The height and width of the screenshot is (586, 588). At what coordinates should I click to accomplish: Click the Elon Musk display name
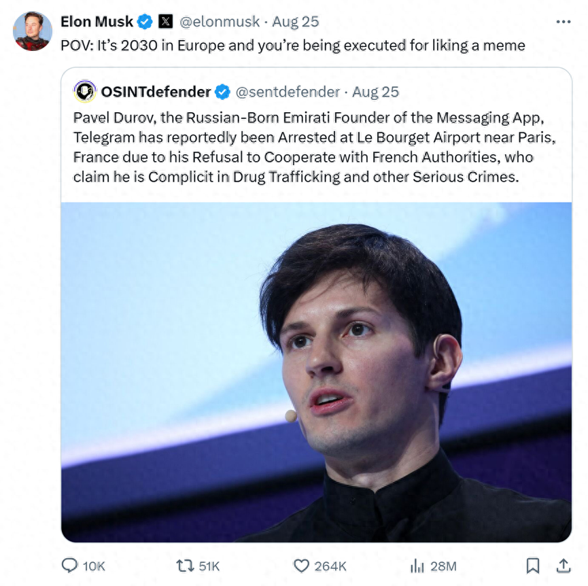97,22
